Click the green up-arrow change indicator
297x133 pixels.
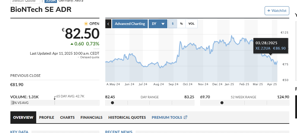(72, 44)
